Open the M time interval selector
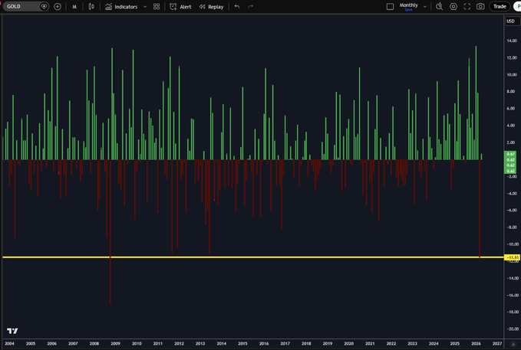The image size is (521, 350). tap(74, 6)
